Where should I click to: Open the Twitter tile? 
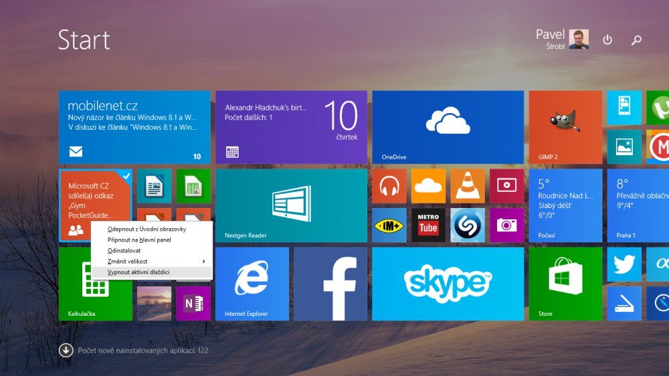(624, 264)
